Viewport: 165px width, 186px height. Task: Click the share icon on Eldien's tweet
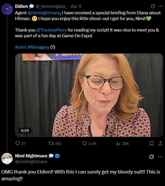pos(160,143)
